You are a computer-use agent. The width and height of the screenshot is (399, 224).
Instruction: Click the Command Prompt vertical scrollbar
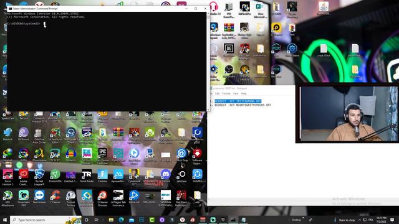click(x=208, y=61)
